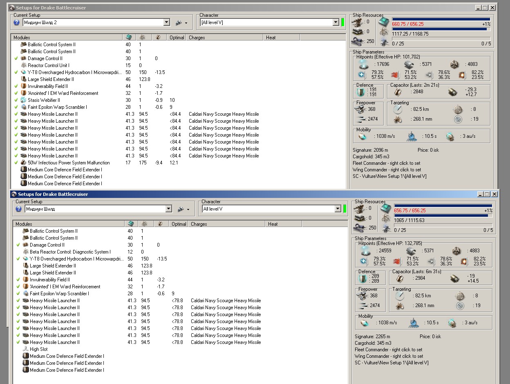Open the ship setup tools icon in back window
510x384 pixels.
179,22
